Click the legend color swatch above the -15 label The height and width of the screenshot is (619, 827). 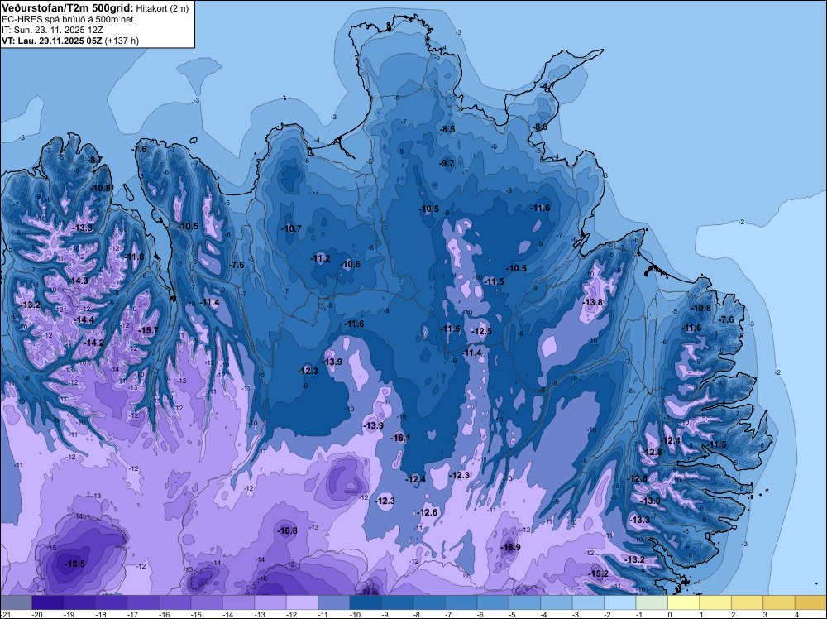(207, 602)
